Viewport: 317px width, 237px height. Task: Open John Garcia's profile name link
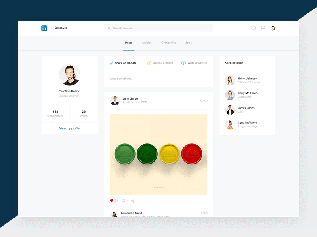click(131, 98)
